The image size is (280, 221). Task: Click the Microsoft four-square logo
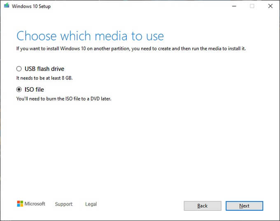pos(20,204)
